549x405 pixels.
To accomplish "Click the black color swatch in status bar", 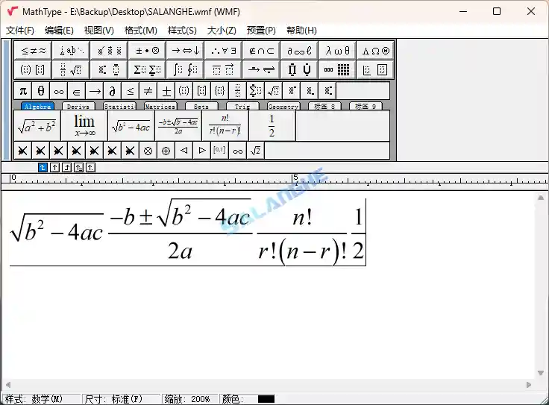I will click(266, 399).
